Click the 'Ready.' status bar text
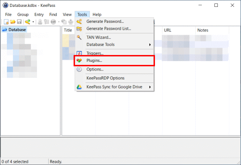The width and height of the screenshot is (241, 165). (x=56, y=162)
